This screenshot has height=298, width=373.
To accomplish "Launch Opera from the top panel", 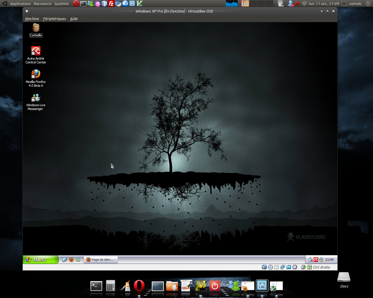I will coord(76,3).
